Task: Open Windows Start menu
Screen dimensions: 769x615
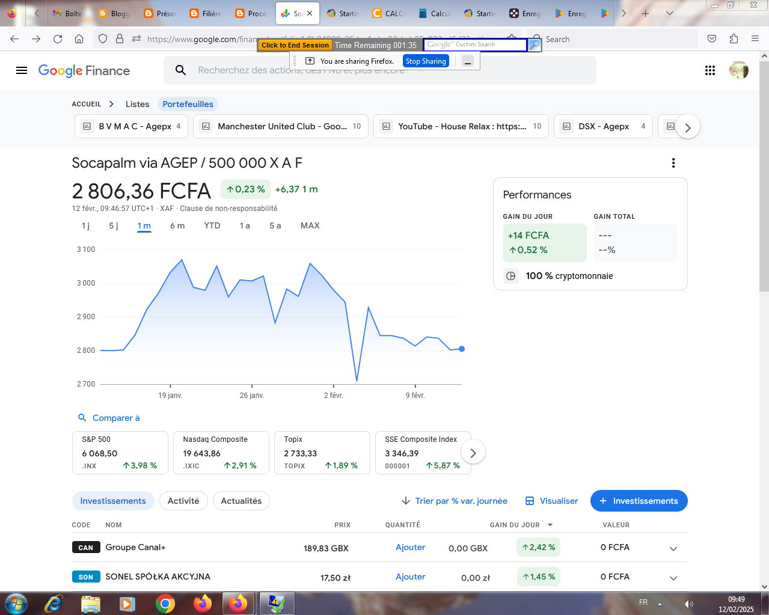Action: click(x=16, y=603)
